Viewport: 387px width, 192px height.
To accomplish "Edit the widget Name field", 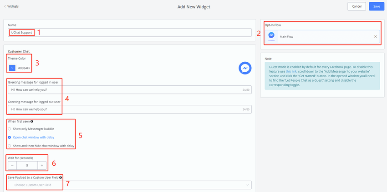I will click(130, 33).
